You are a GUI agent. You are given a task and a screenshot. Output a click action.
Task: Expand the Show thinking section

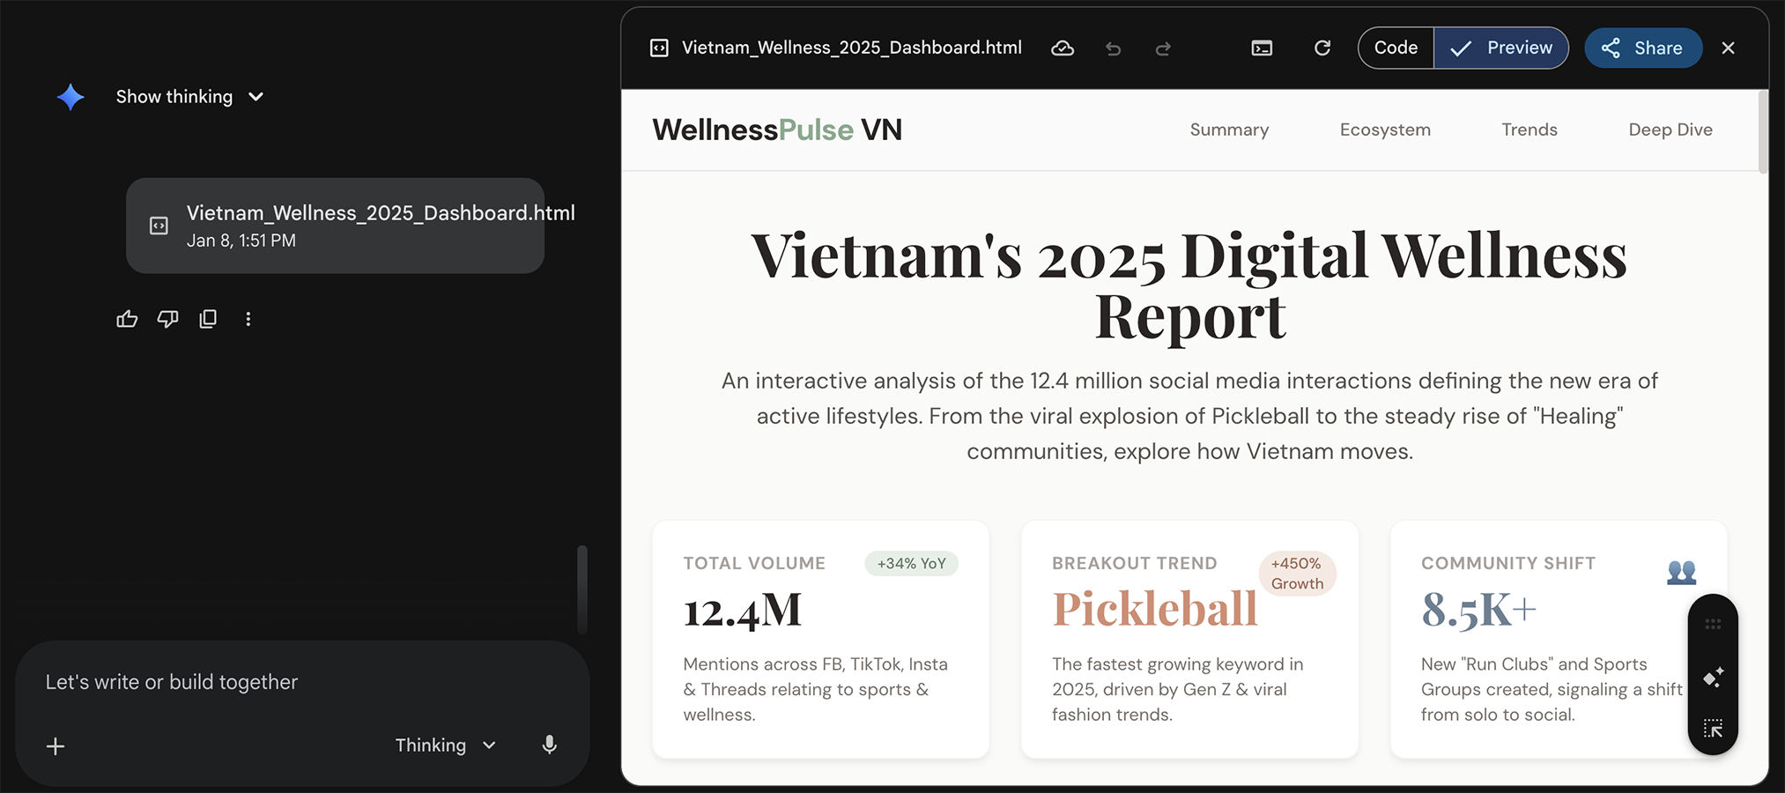click(189, 97)
